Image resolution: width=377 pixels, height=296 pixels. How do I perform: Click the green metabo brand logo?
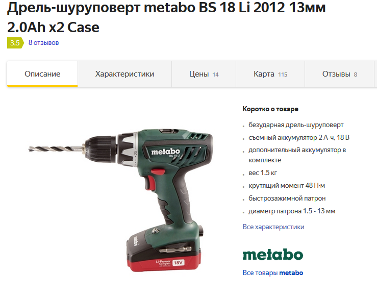click(x=273, y=255)
